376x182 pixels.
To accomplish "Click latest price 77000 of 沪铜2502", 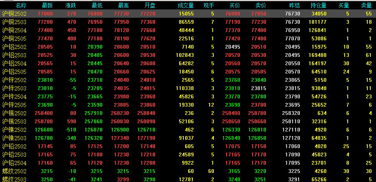I will 45,14.
